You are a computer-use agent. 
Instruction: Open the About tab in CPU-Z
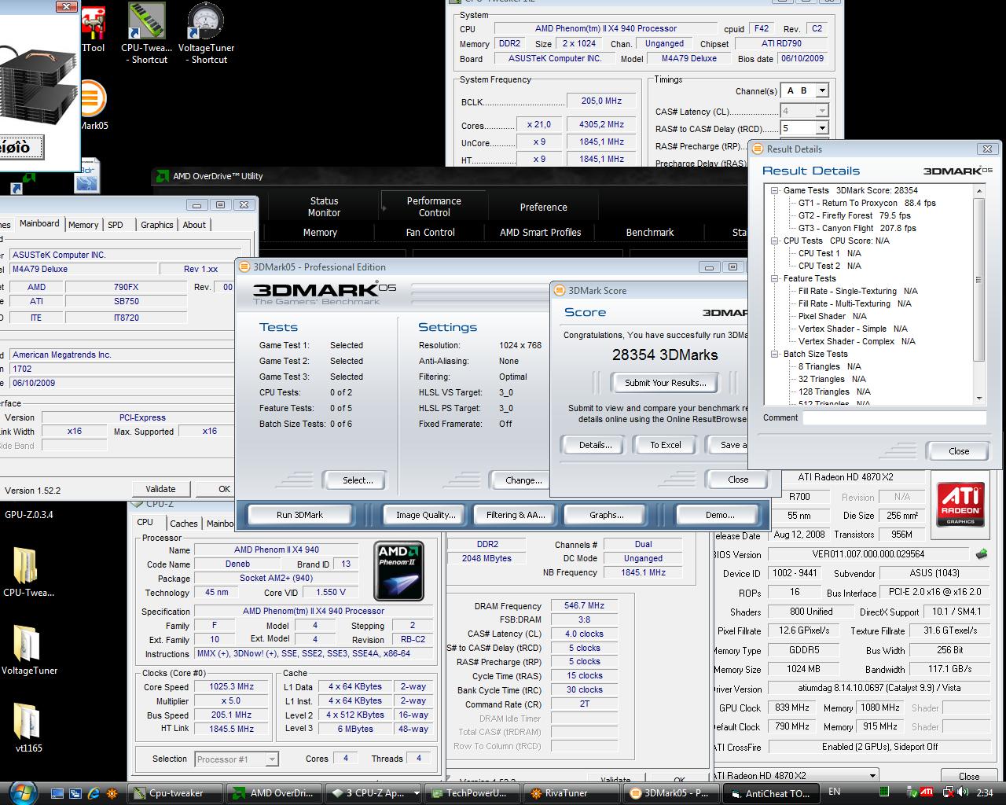point(194,225)
